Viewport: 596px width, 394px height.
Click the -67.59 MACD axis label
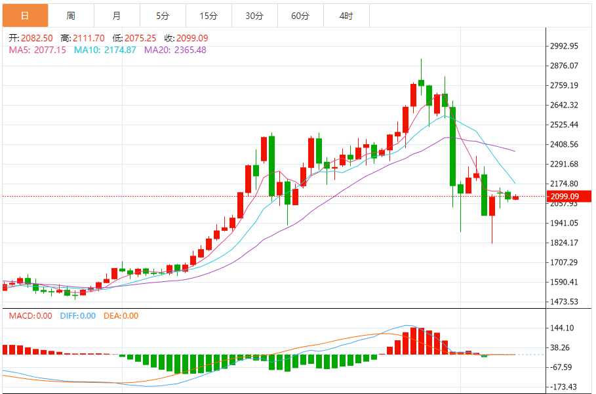561,367
